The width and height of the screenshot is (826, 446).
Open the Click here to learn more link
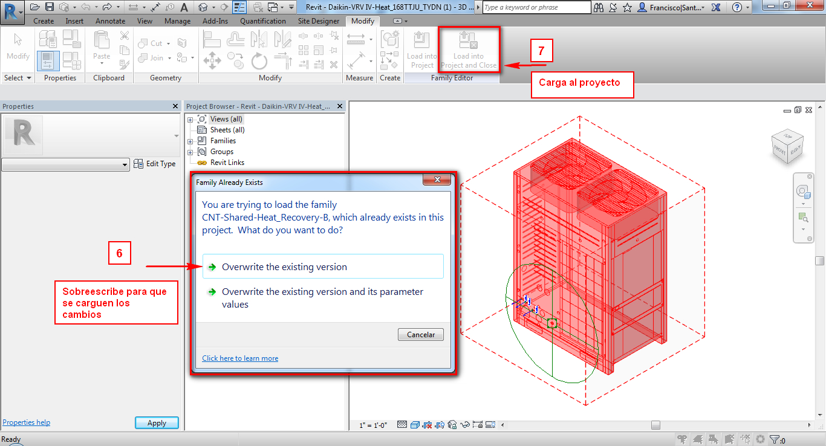tap(240, 358)
